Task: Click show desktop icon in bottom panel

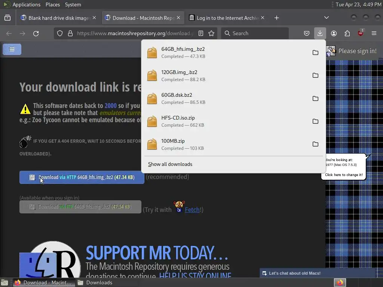Action: 4,283
